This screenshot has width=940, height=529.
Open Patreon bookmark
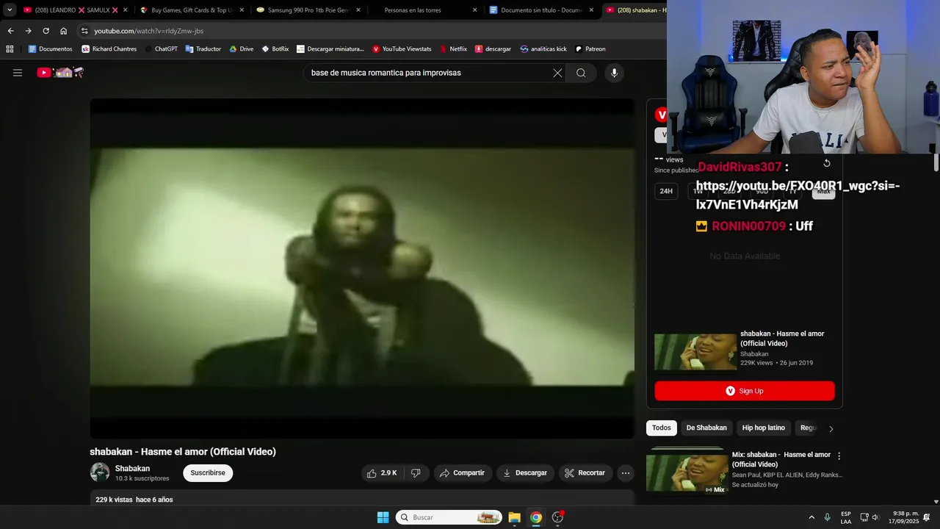click(590, 49)
